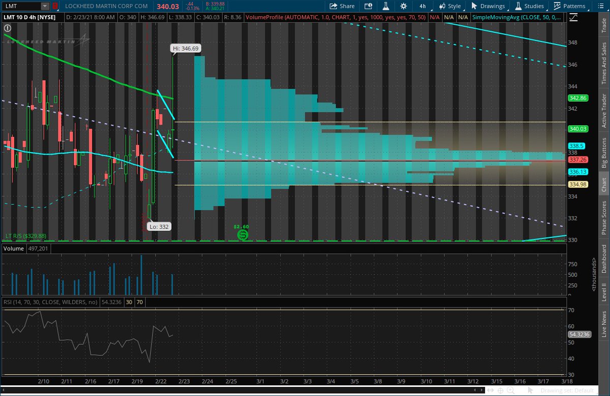This screenshot has height=396, width=610.
Task: Click the scroll-right arrow on time axis scrollbar
Action: click(x=481, y=390)
